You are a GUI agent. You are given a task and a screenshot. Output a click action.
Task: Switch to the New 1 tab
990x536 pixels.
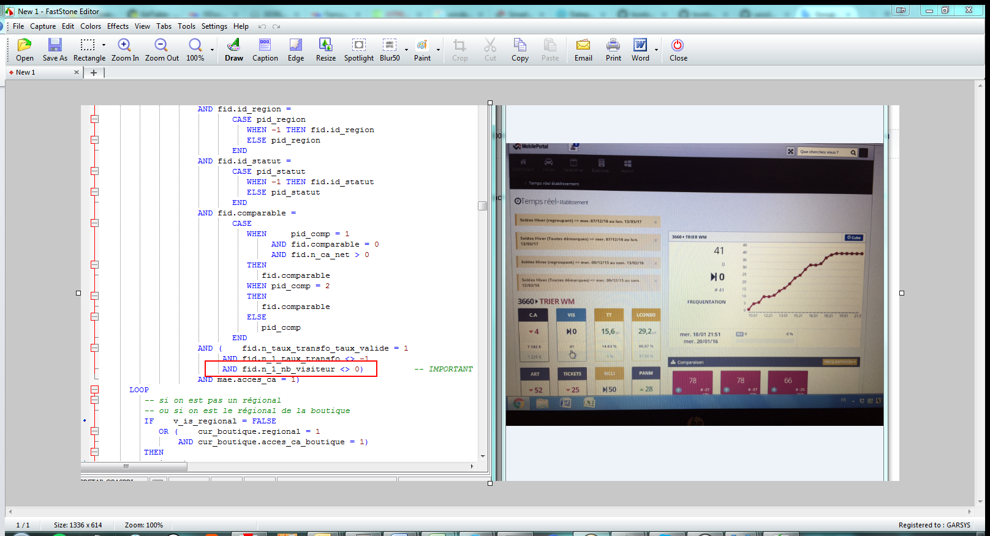26,72
